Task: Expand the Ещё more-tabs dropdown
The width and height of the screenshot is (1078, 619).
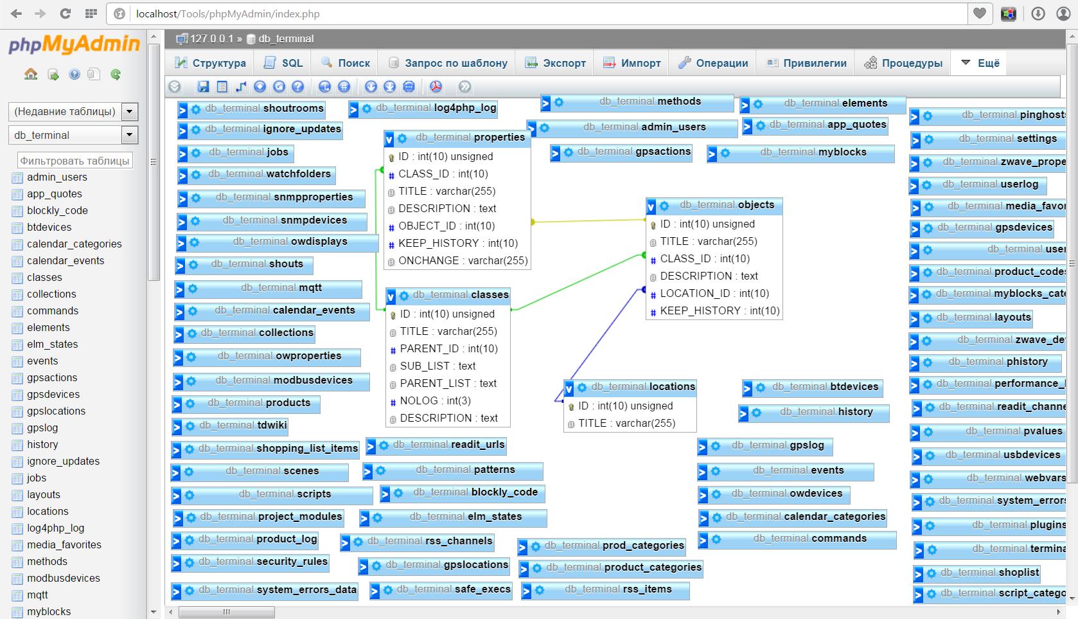Action: [980, 63]
